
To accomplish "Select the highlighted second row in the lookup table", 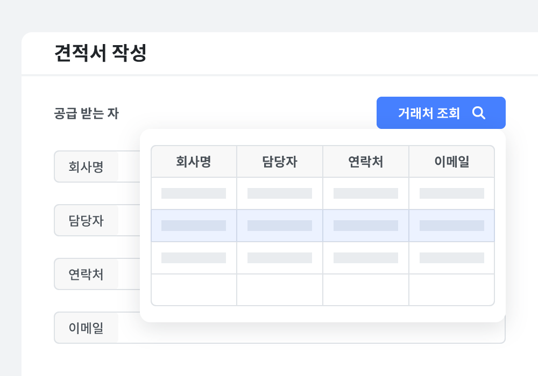I will tap(323, 226).
